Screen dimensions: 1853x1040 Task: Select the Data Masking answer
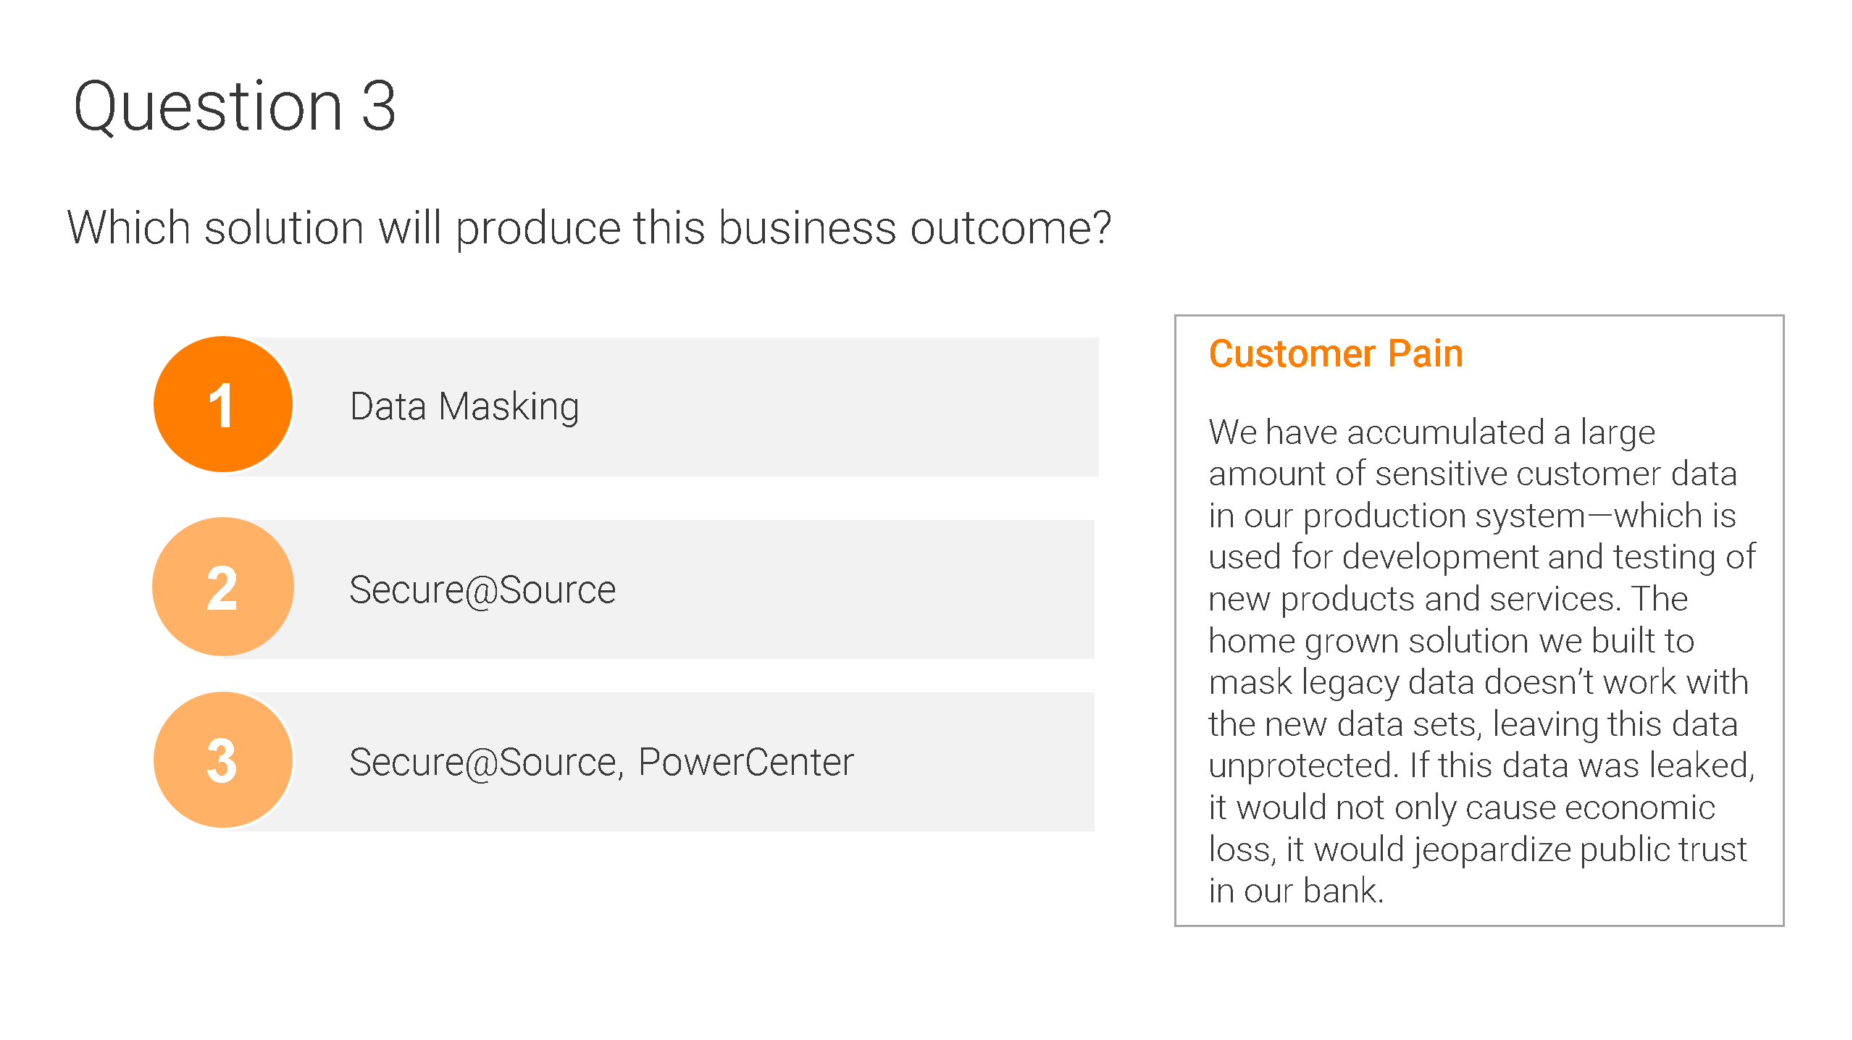pyautogui.click(x=464, y=406)
